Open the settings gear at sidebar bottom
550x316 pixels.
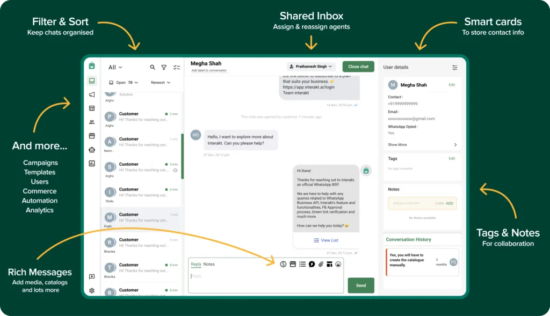point(91,291)
